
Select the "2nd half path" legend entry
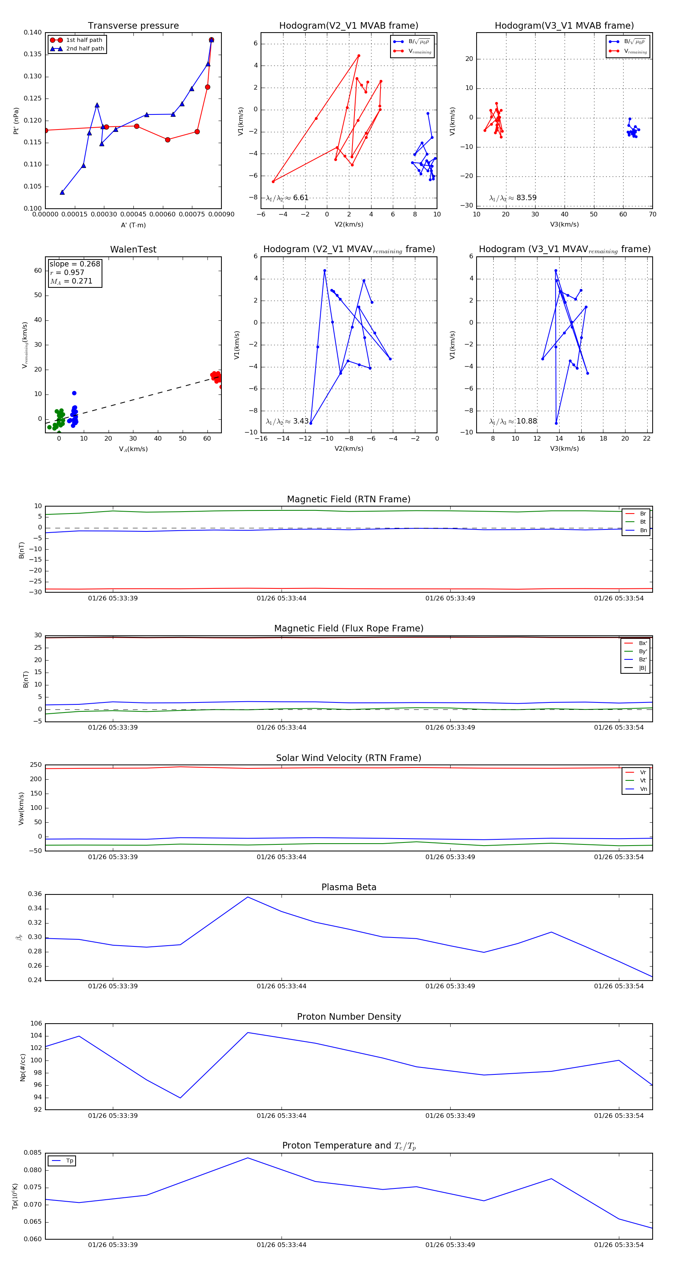[77, 49]
